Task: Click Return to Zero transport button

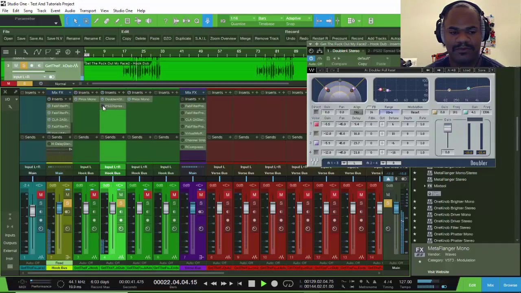Action: click(240, 284)
